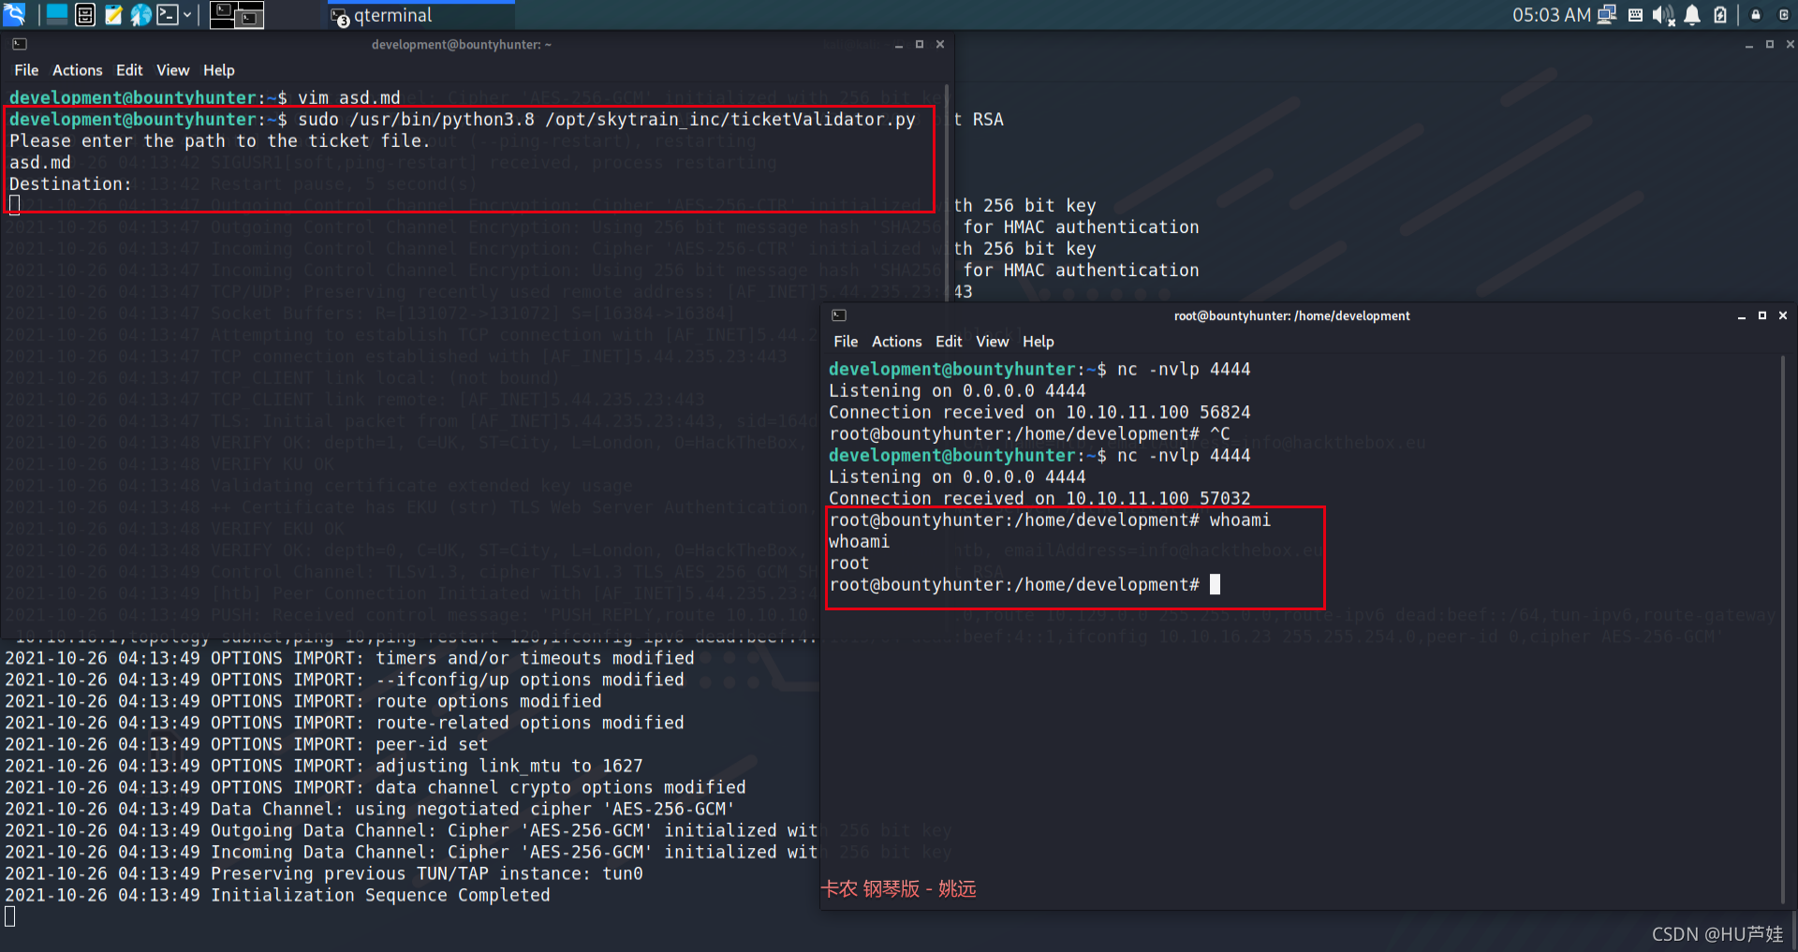The image size is (1798, 952).
Task: Lock the screen with padlock icon
Action: pos(1756,14)
